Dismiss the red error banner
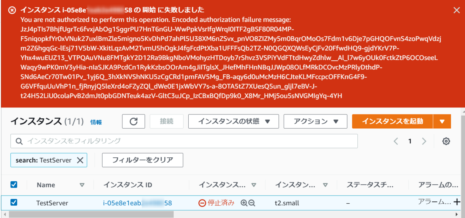The height and width of the screenshot is (218, 465). 456,10
